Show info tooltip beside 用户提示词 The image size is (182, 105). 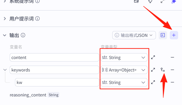(x=38, y=19)
